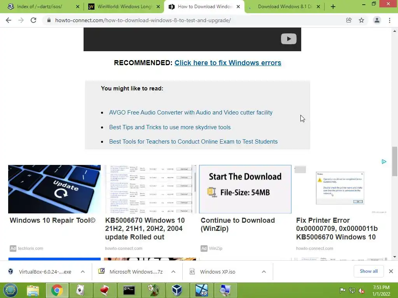The height and width of the screenshot is (298, 398).
Task: Reload the current page
Action: (33, 20)
